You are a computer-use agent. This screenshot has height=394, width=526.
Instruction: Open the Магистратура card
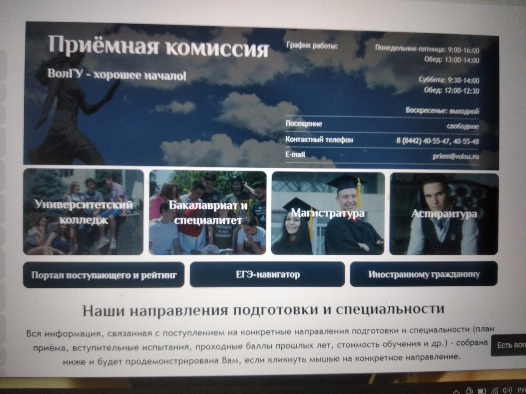point(328,213)
